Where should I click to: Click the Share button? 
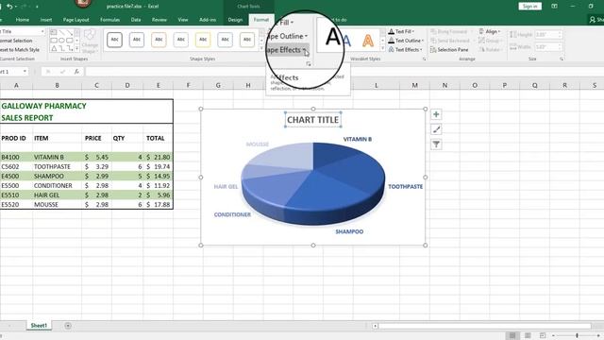[x=596, y=20]
